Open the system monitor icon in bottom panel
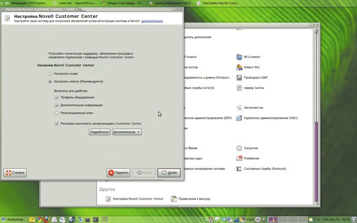The image size is (357, 223). tap(104, 220)
